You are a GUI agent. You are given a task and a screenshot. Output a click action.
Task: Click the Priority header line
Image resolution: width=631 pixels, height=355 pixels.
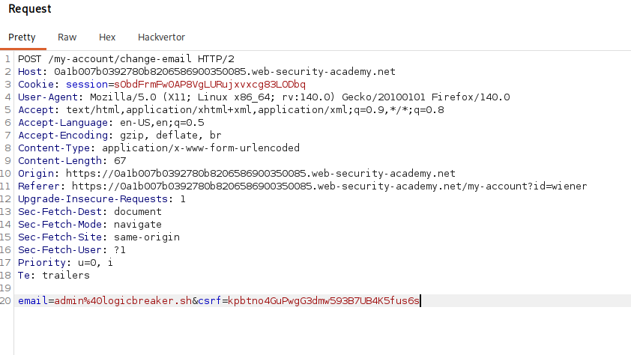[x=65, y=263]
